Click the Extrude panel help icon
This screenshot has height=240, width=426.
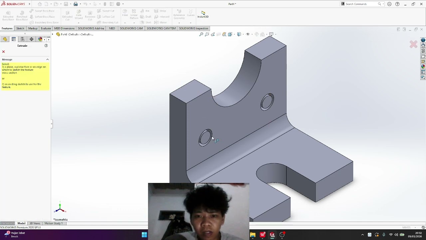tap(46, 46)
